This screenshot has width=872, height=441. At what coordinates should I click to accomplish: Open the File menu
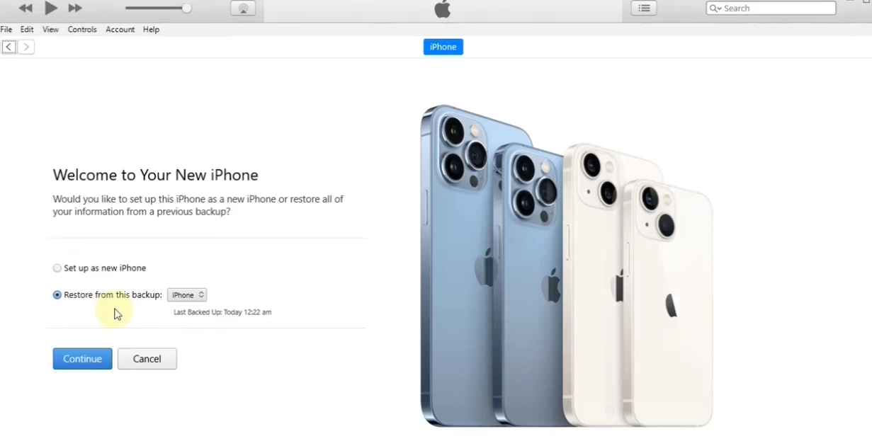click(6, 30)
